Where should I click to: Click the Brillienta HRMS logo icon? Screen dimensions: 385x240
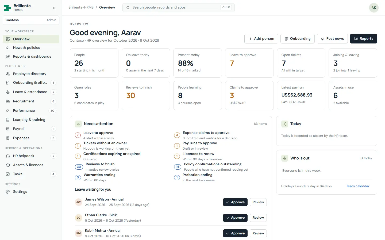coord(7,8)
